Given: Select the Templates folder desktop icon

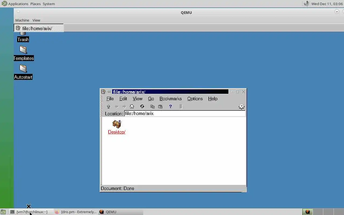Looking at the screenshot, I should [x=23, y=53].
